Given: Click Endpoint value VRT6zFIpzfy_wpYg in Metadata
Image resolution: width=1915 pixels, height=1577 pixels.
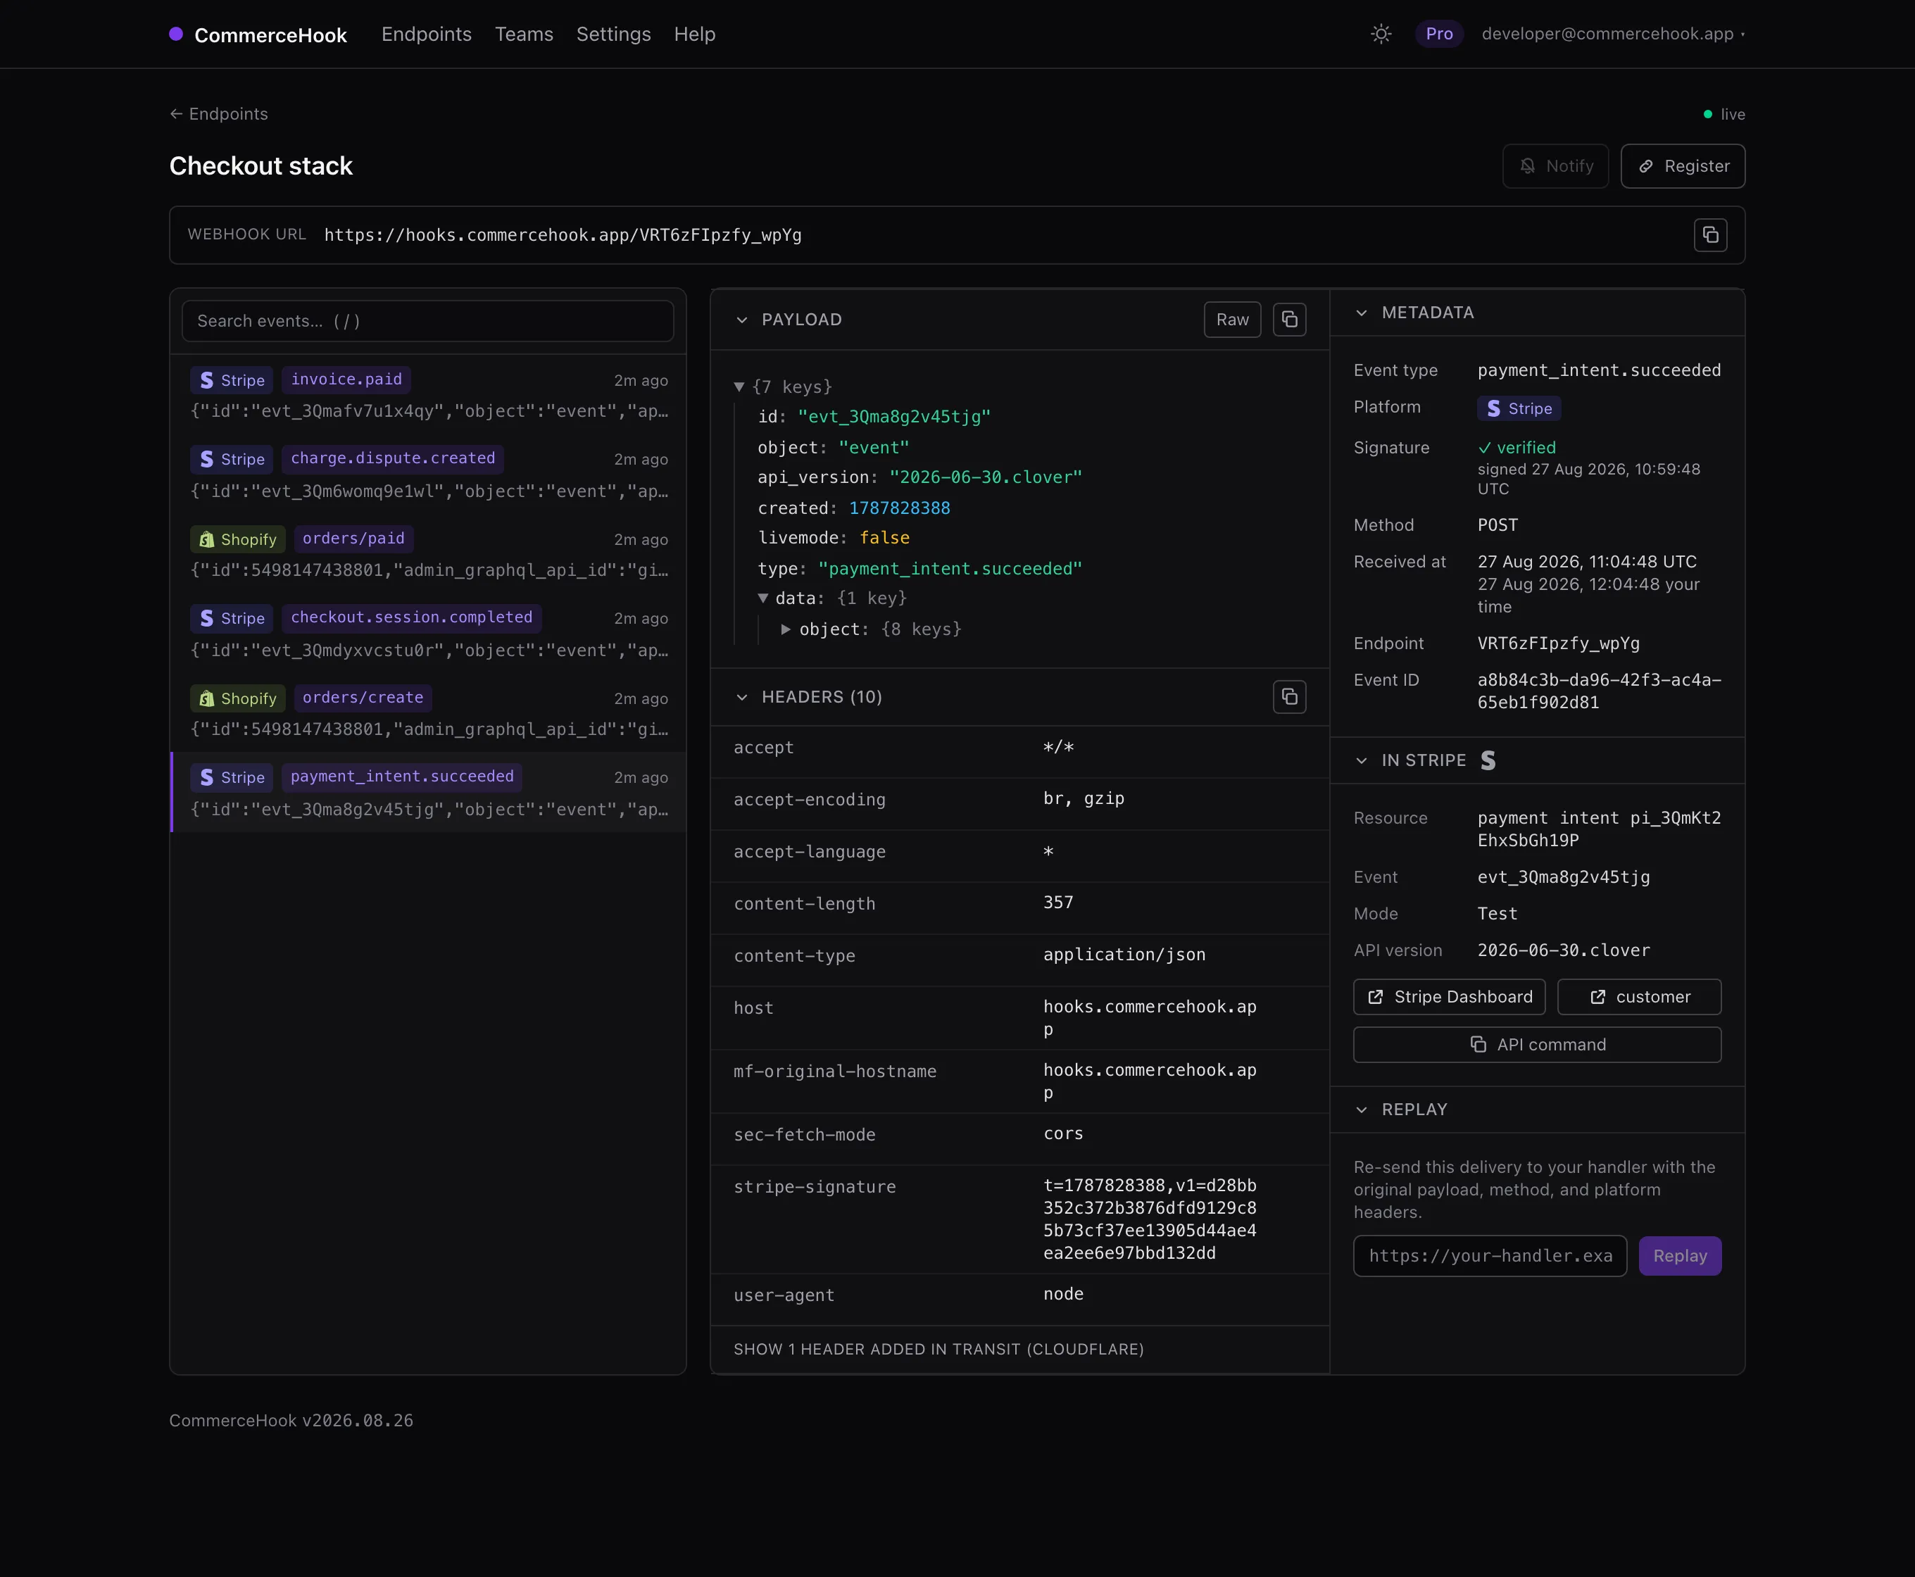Looking at the screenshot, I should (x=1558, y=643).
